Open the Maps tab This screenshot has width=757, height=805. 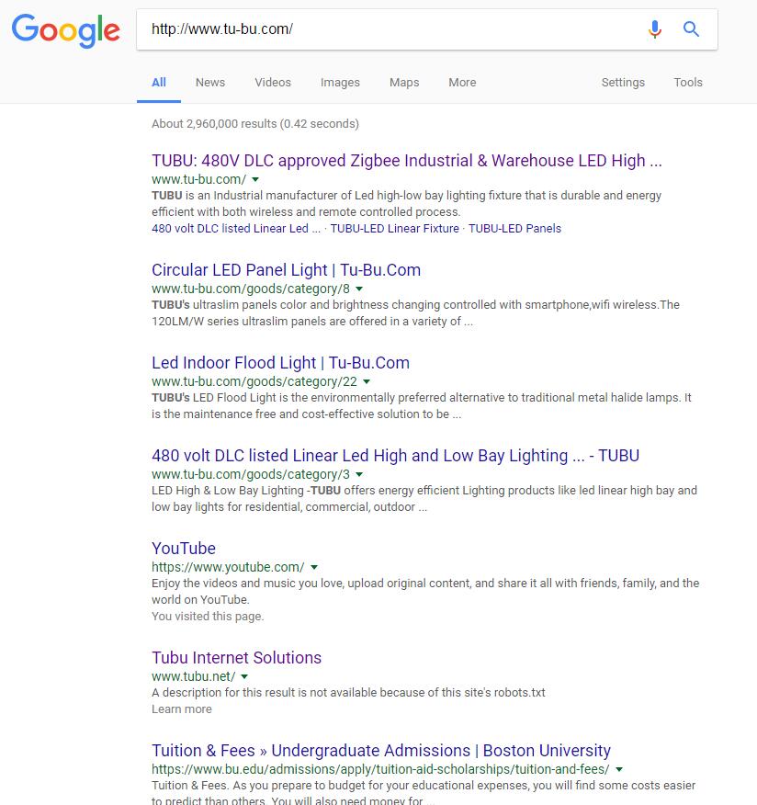click(404, 82)
